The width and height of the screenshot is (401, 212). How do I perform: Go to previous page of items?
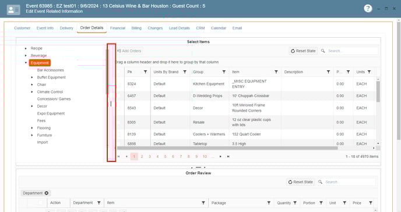pyautogui.click(x=126, y=156)
